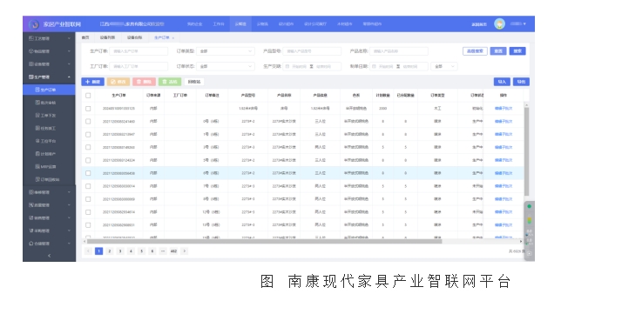Click the 高级搜索 button
The width and height of the screenshot is (622, 334).
pos(475,51)
